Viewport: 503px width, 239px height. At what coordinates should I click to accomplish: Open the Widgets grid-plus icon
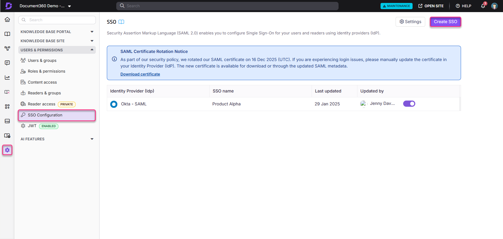click(7, 106)
